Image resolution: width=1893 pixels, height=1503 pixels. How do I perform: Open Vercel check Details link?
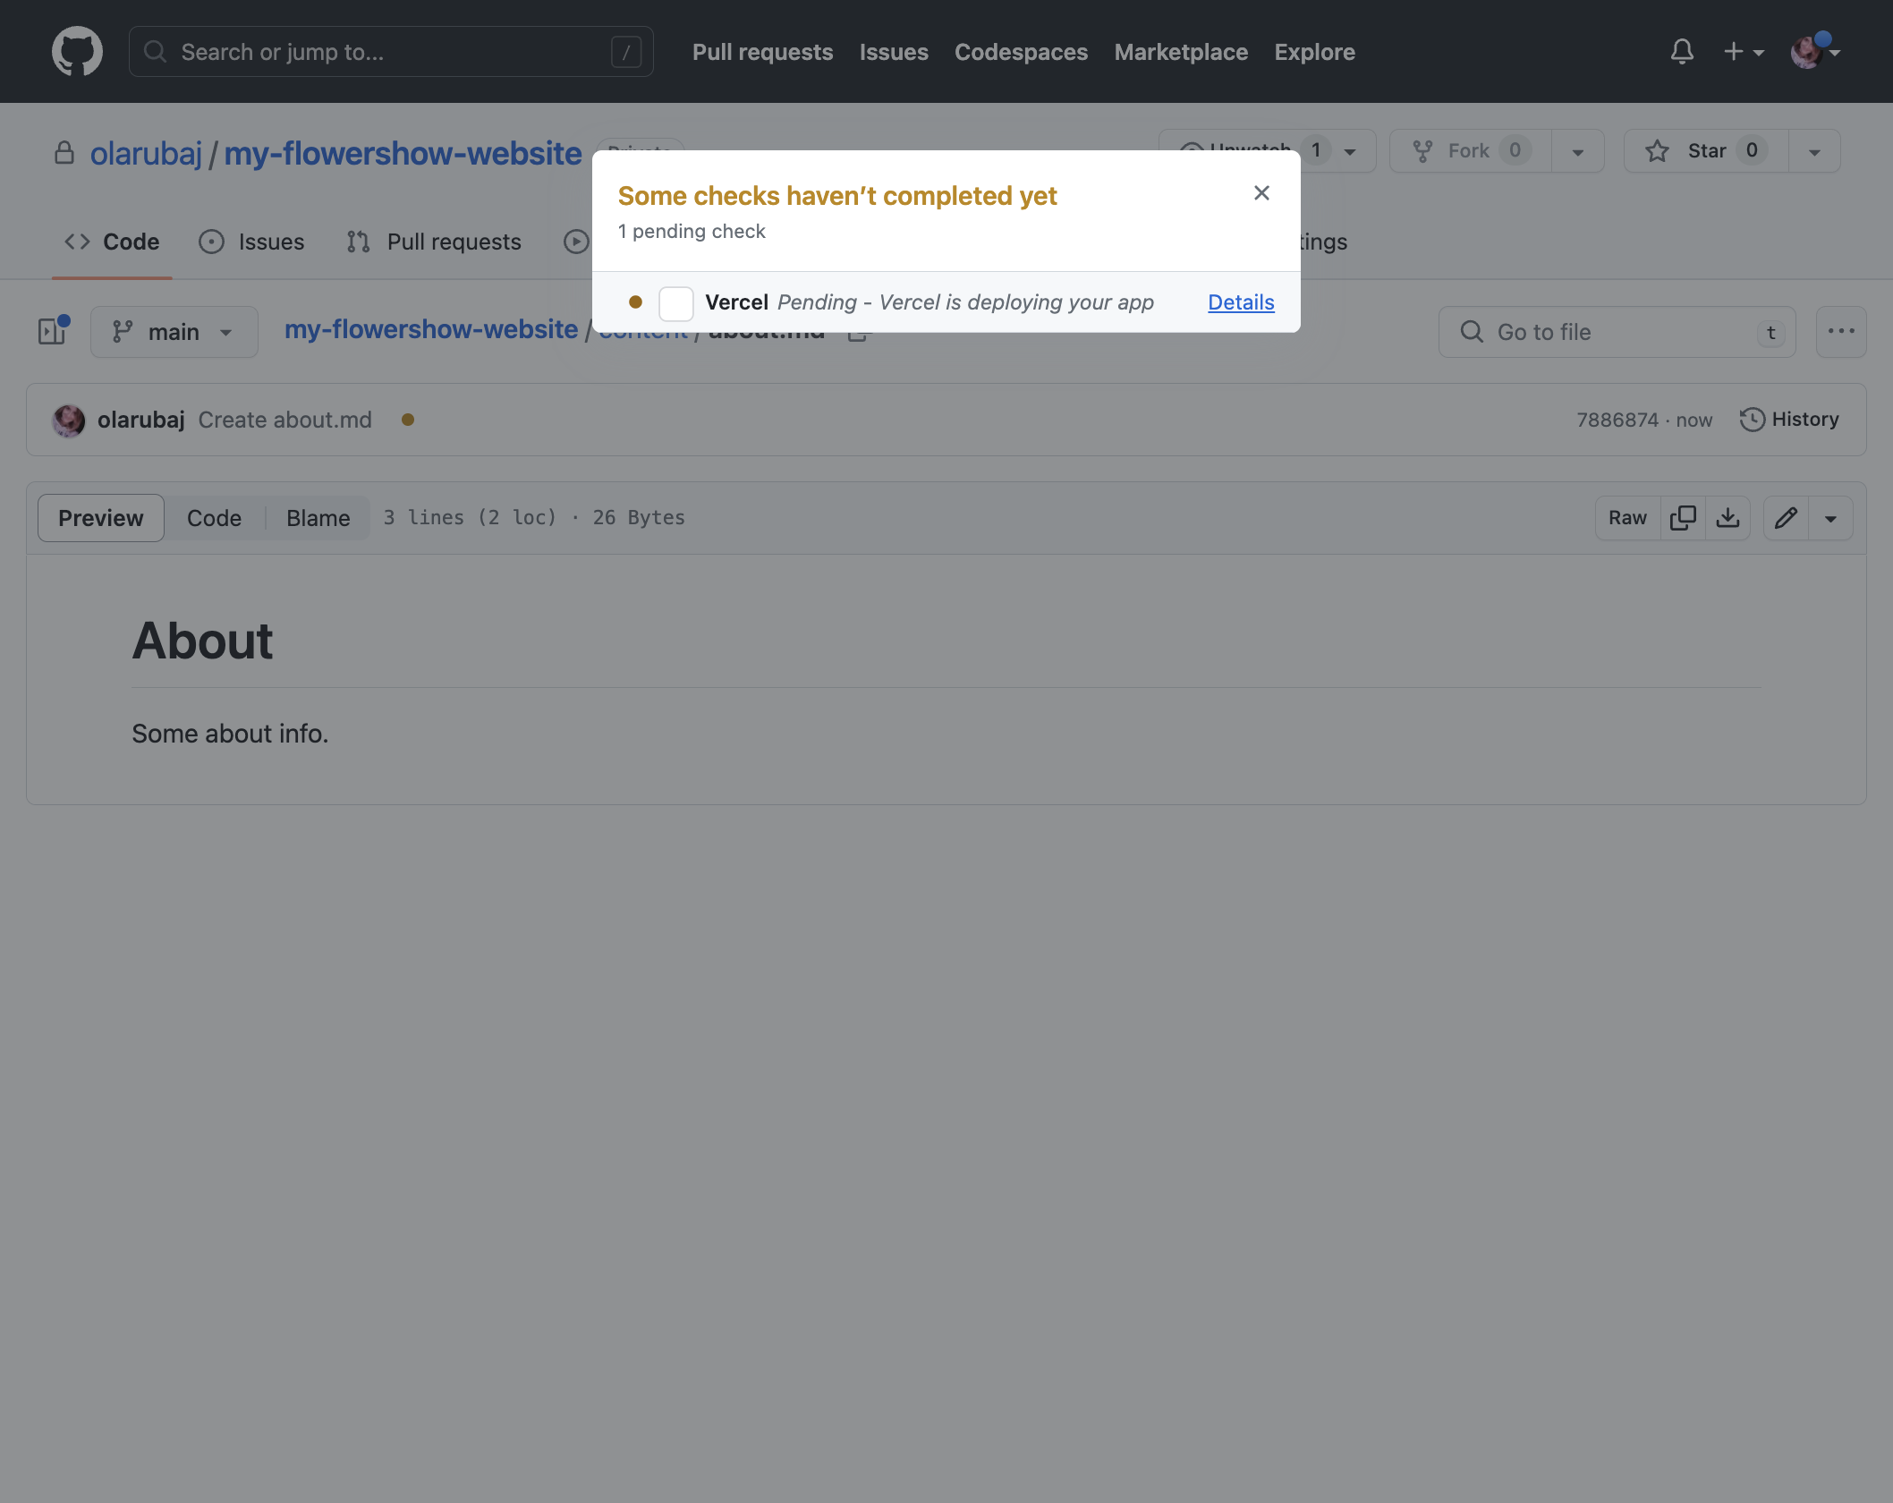1241,302
